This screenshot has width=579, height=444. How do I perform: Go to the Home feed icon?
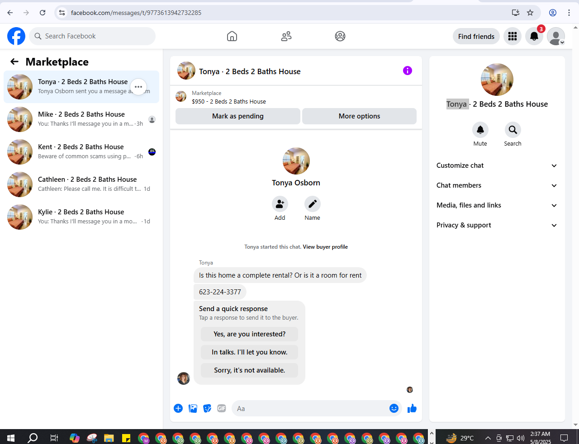tap(232, 36)
